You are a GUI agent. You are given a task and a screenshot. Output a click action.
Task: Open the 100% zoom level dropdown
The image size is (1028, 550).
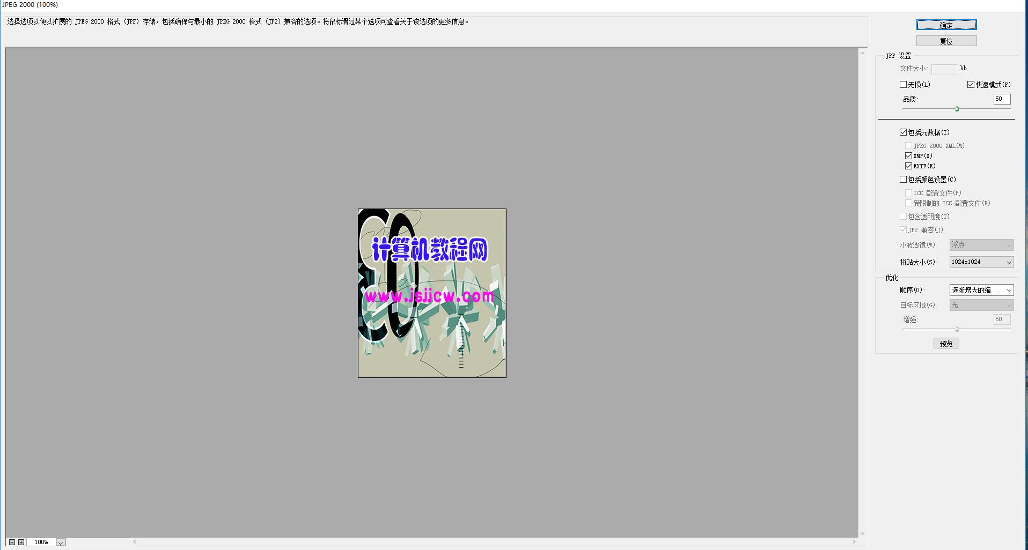click(x=61, y=542)
